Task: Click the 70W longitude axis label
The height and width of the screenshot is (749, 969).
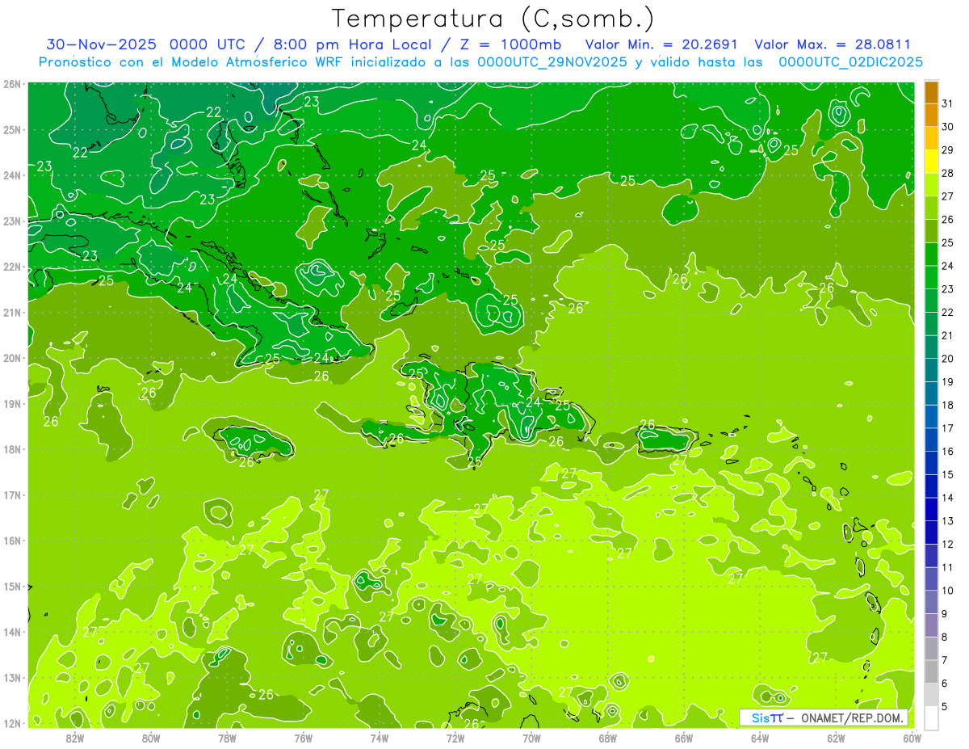Action: click(x=531, y=738)
